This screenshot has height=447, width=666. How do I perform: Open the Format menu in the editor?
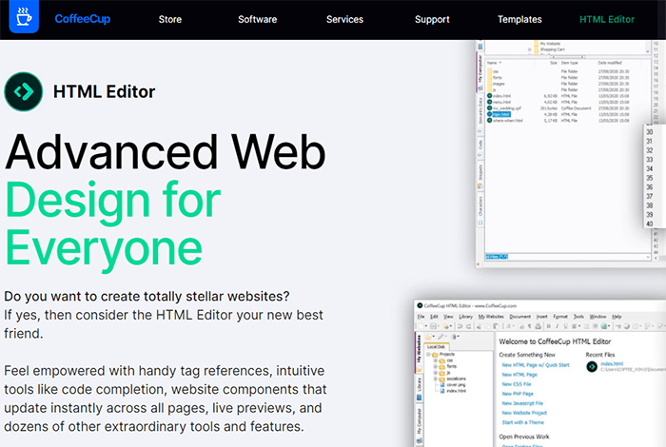point(559,316)
